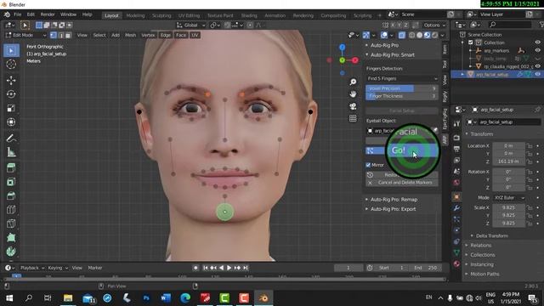
Task: Open the XYZ Euler rotation mode dropdown
Action: pyautogui.click(x=509, y=197)
